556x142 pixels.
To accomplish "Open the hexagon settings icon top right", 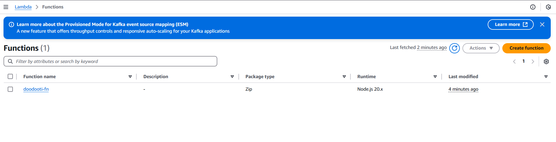I will point(548,7).
